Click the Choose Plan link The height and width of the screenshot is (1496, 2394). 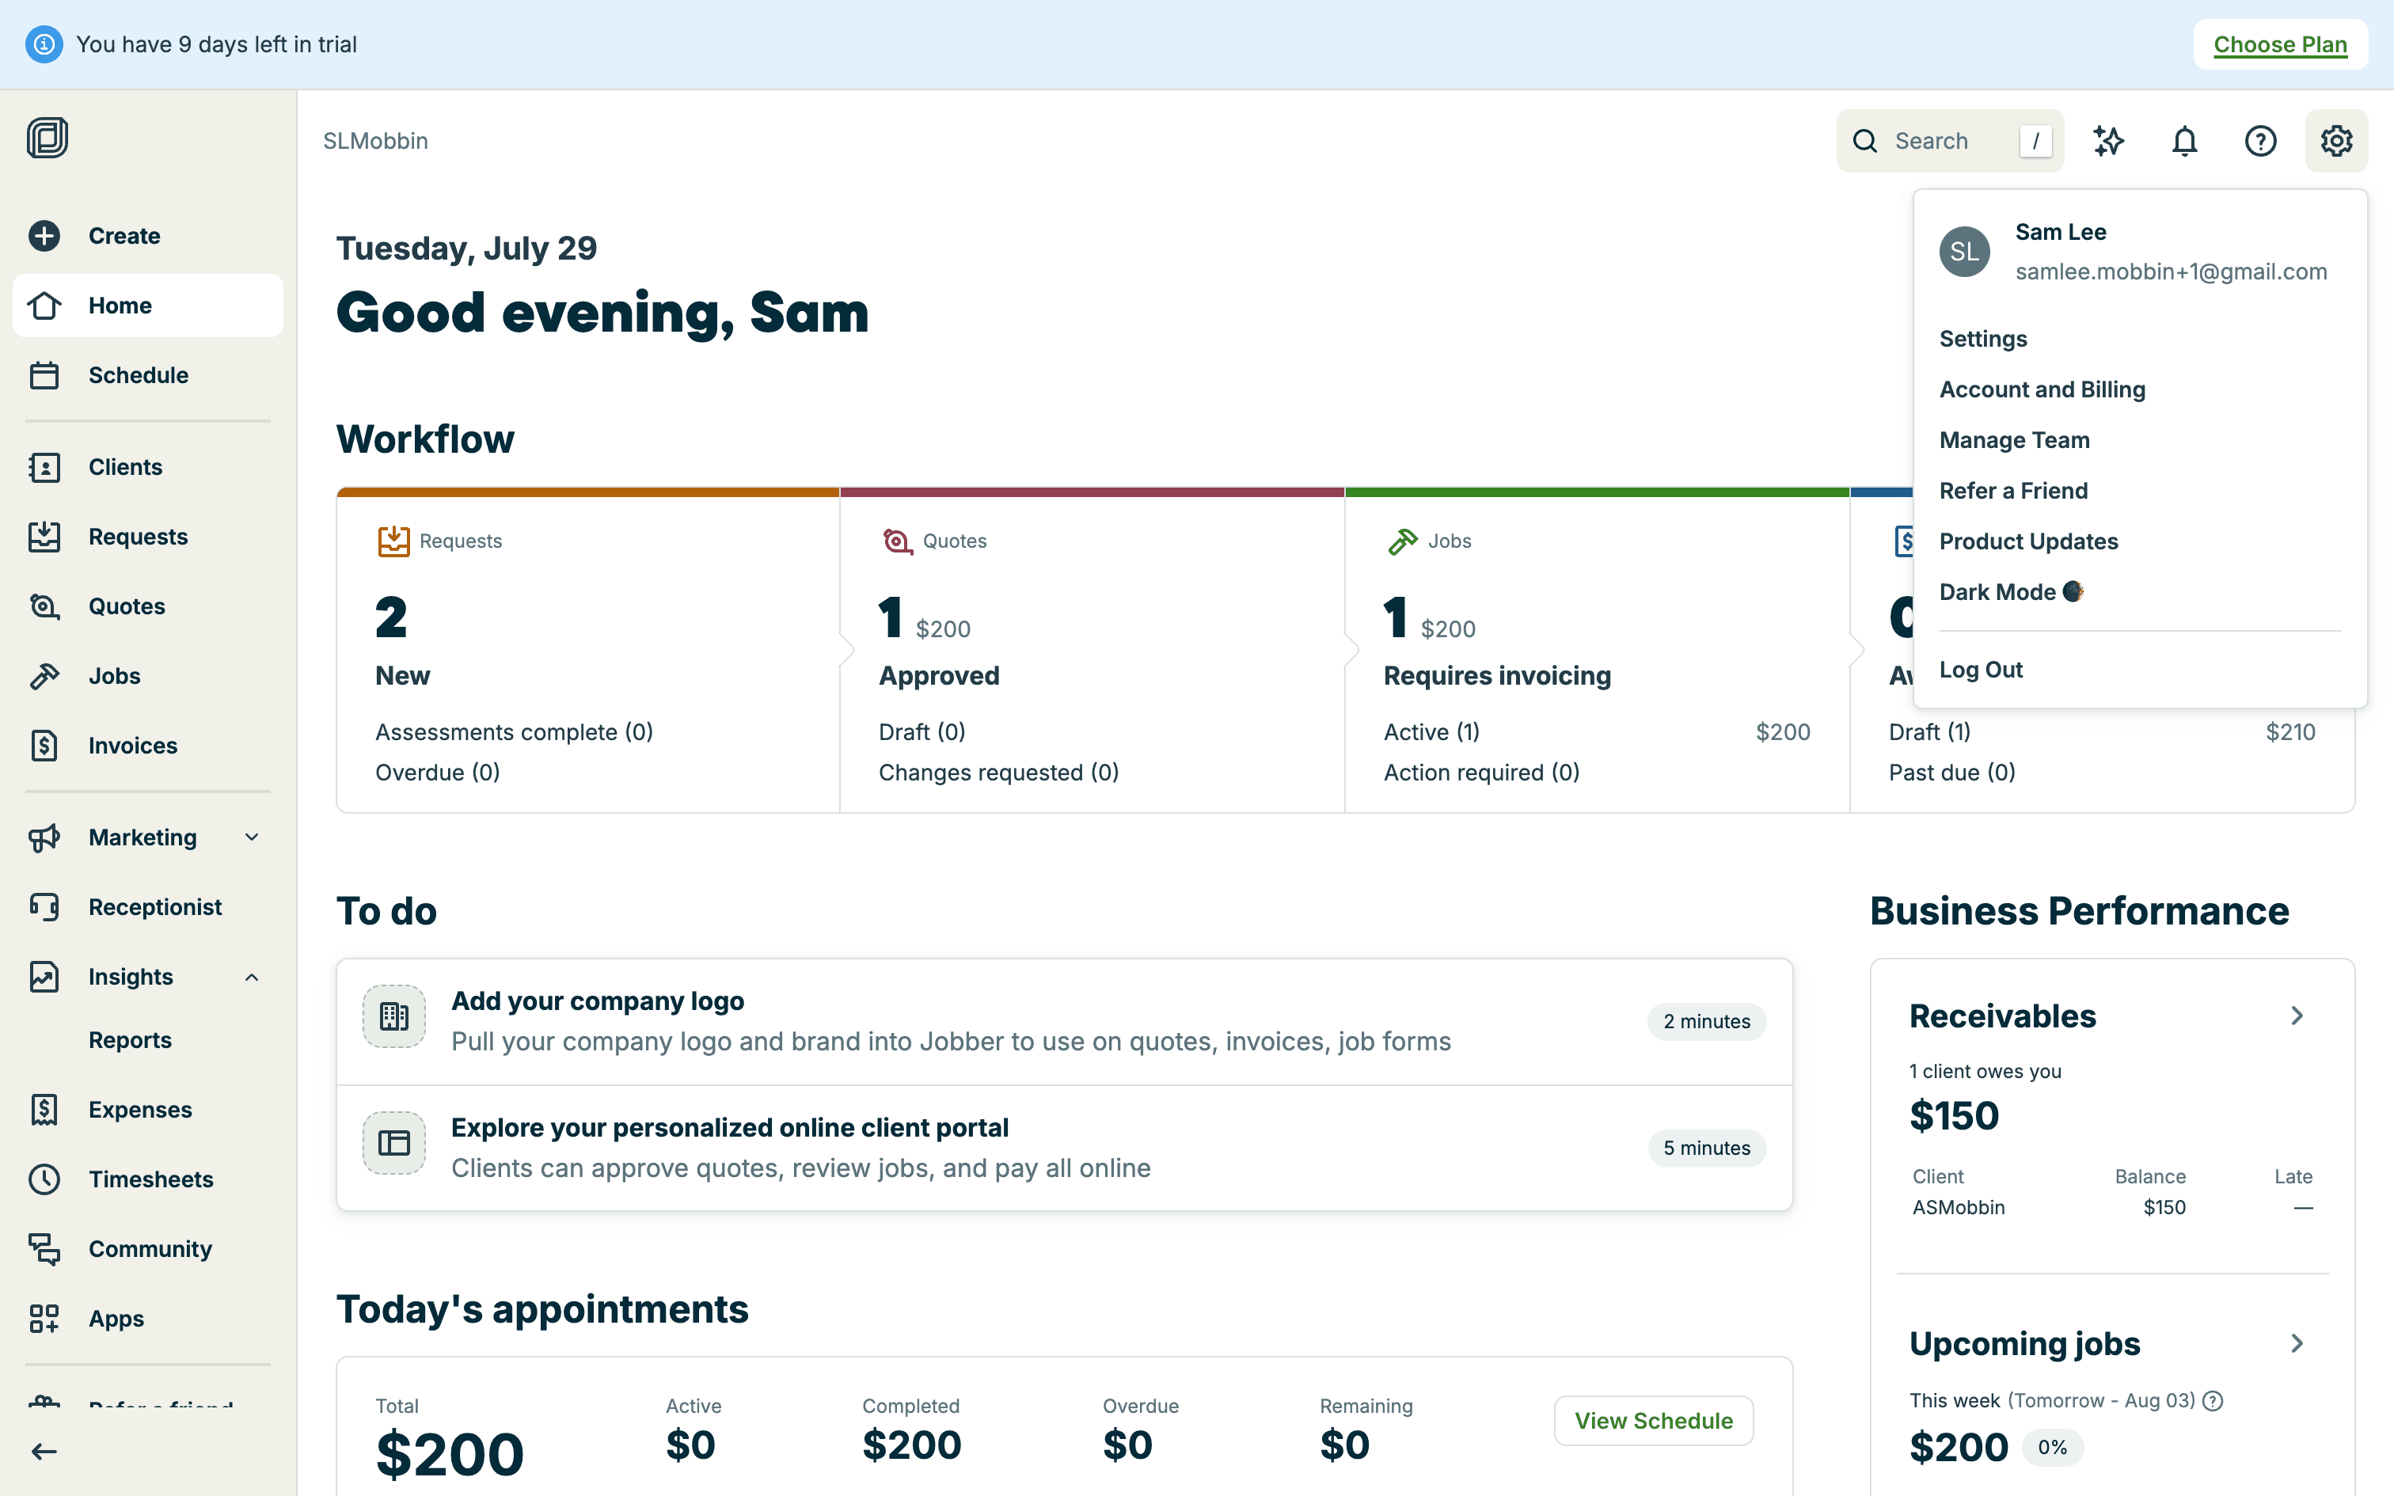coord(2279,44)
